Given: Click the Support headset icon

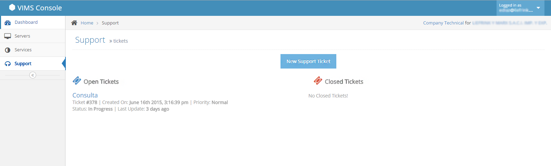Looking at the screenshot, I should tap(8, 64).
